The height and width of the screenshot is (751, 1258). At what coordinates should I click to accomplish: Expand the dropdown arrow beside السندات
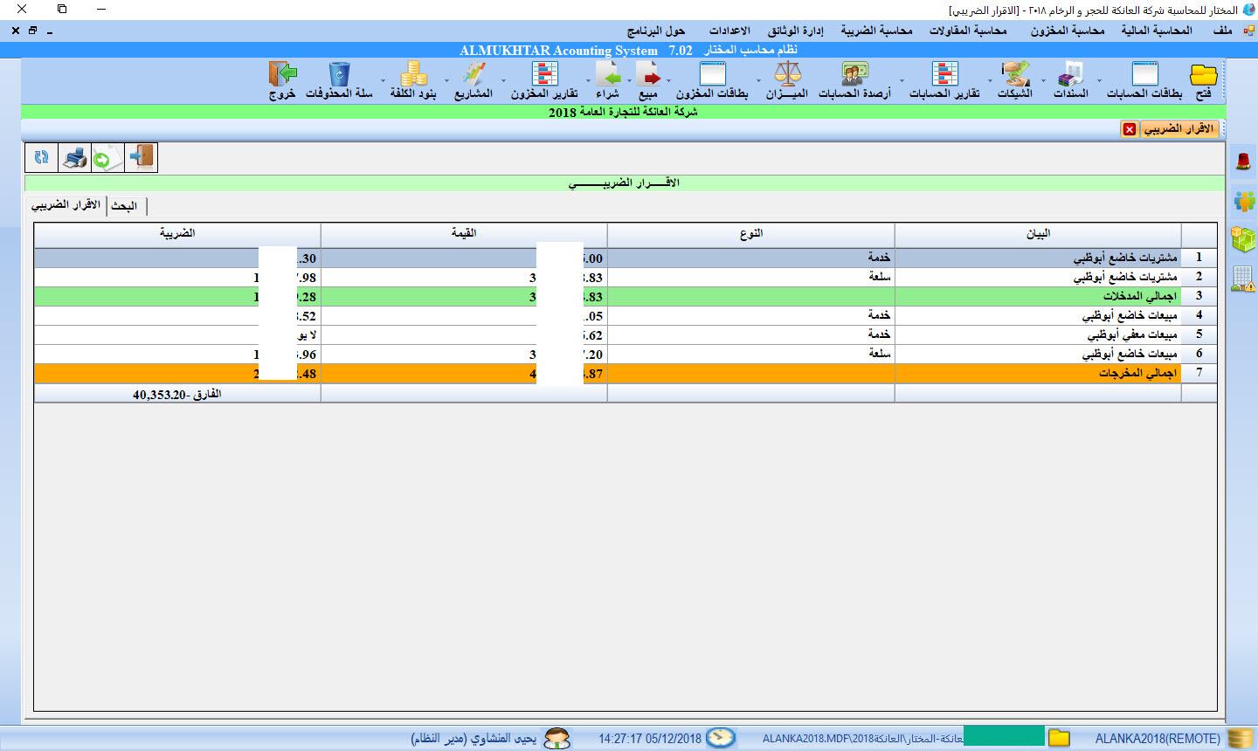click(x=1043, y=81)
